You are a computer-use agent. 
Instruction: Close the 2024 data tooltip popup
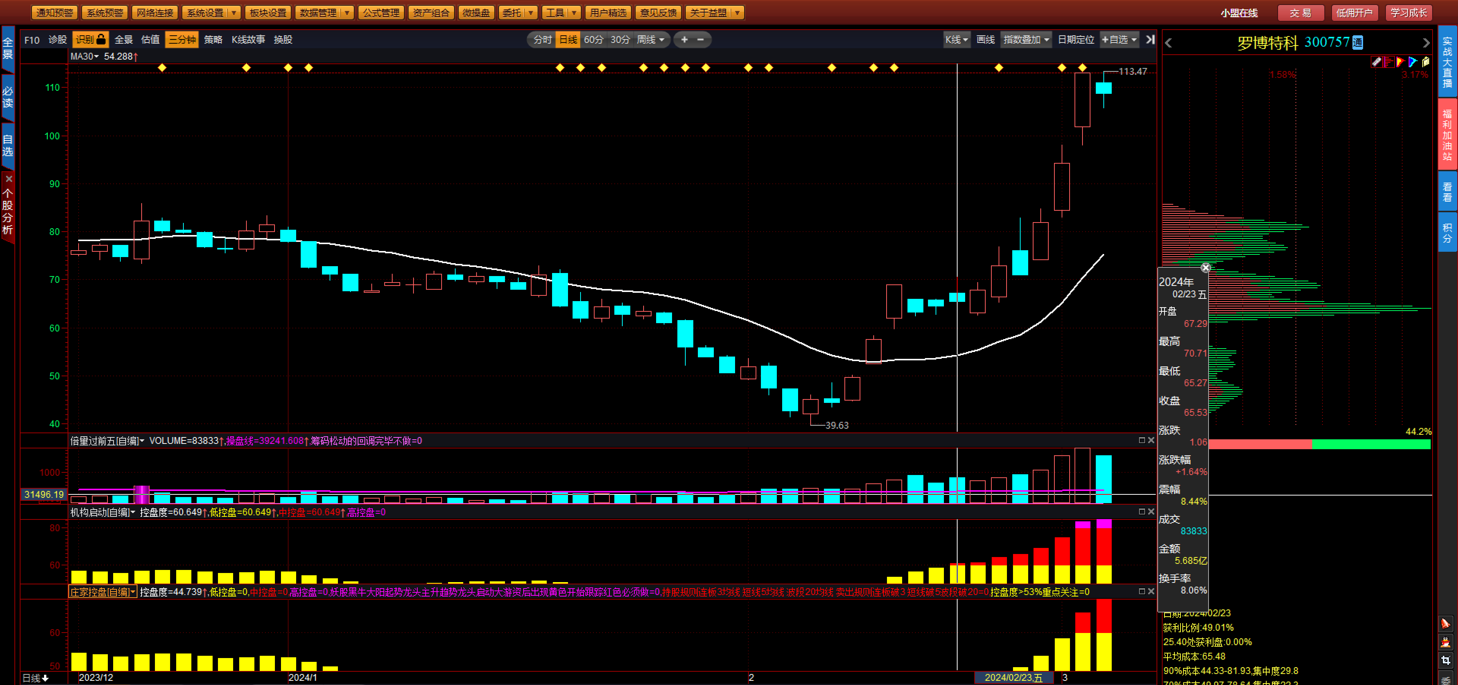pyautogui.click(x=1206, y=268)
